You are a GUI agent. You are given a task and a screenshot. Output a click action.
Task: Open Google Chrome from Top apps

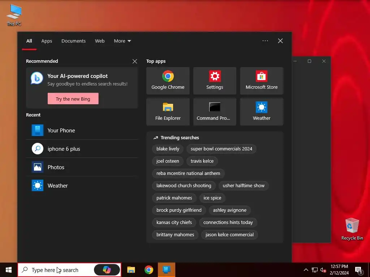point(168,81)
